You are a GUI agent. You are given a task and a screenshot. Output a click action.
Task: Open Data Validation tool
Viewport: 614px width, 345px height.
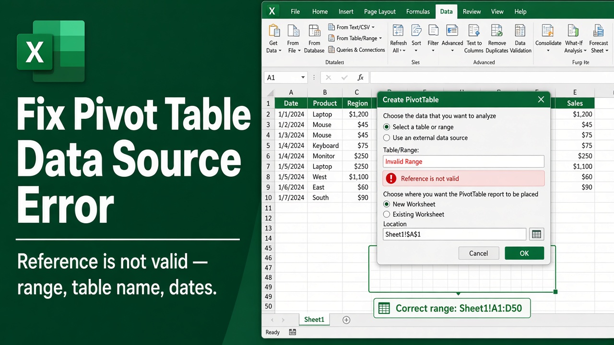coord(520,31)
